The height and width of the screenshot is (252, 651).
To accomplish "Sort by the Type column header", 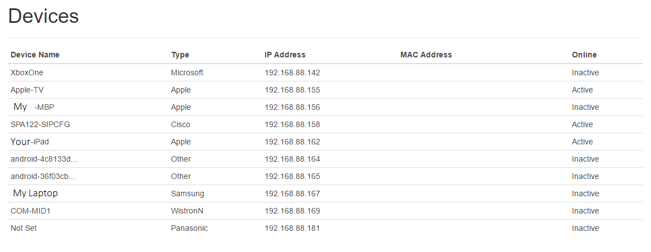I will click(180, 55).
